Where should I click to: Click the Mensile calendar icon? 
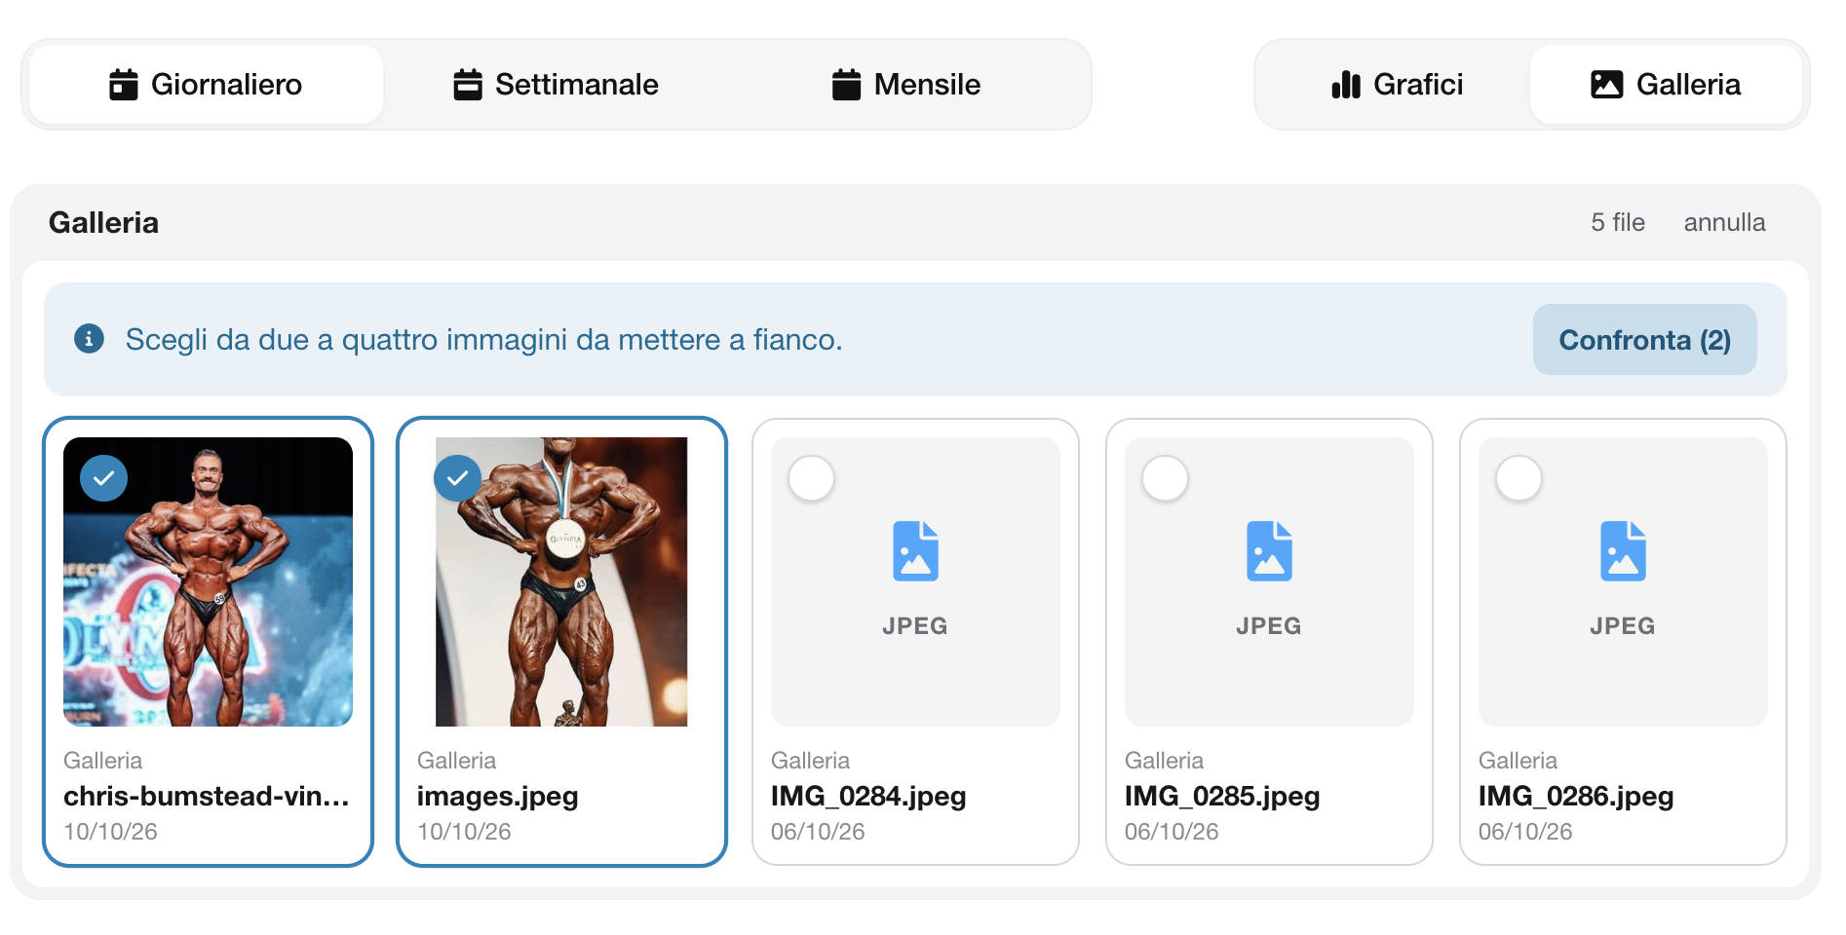[846, 85]
